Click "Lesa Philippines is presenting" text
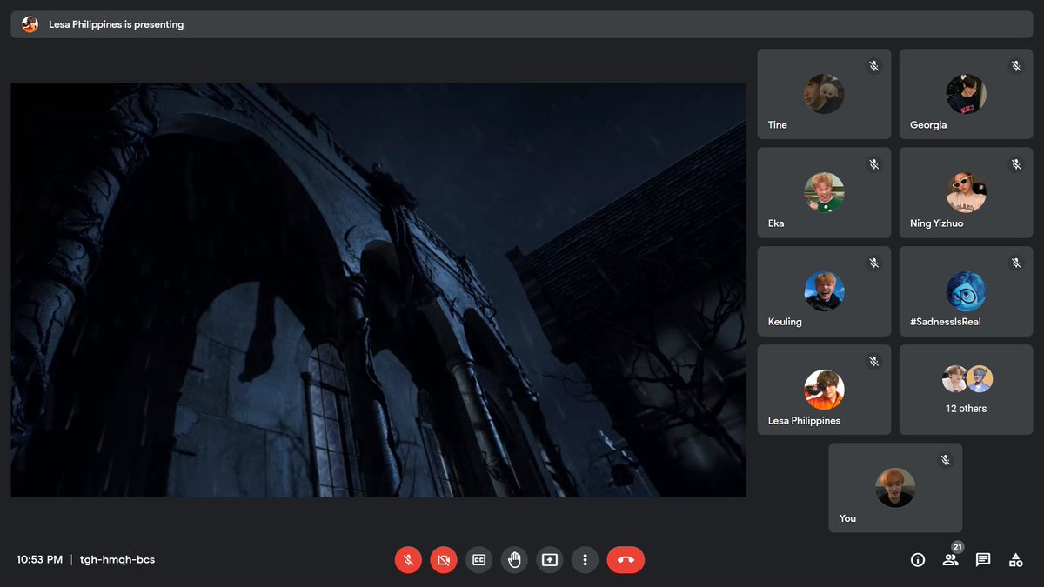 (117, 24)
